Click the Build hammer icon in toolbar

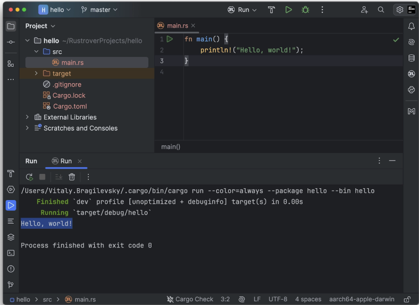(x=271, y=10)
